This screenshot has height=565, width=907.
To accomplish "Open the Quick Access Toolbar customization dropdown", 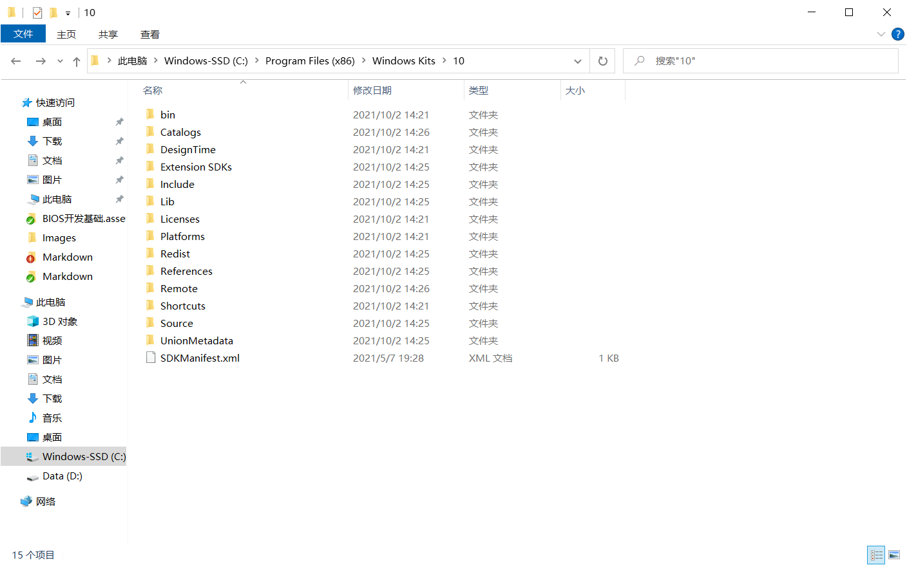I will [67, 12].
